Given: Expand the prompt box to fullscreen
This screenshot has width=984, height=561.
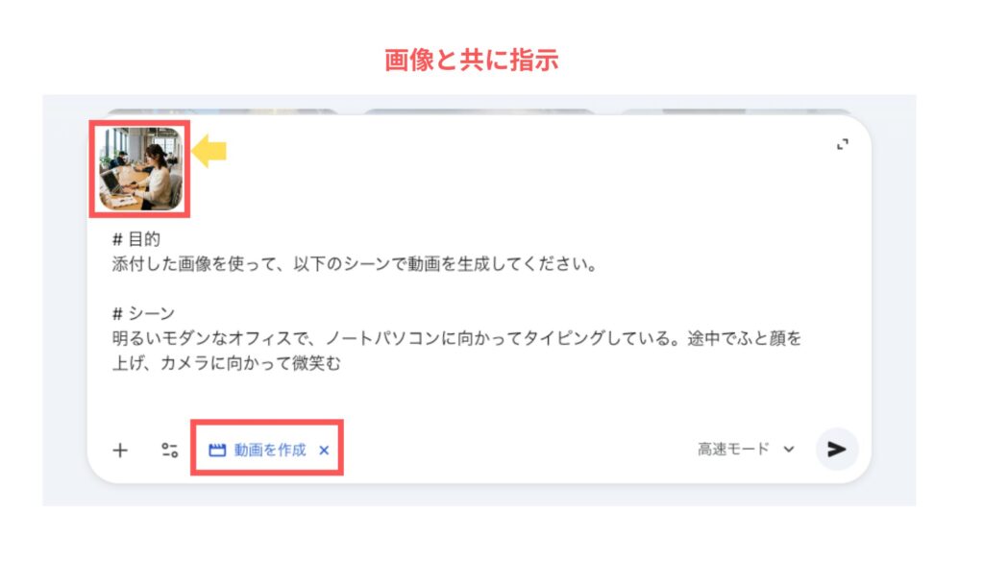Looking at the screenshot, I should pos(843,144).
